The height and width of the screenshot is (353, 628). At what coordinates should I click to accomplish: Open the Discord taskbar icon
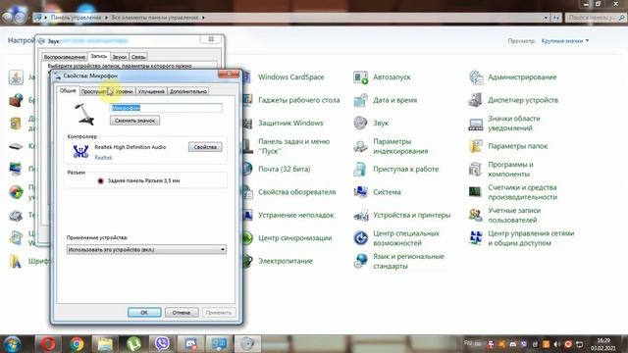190,344
